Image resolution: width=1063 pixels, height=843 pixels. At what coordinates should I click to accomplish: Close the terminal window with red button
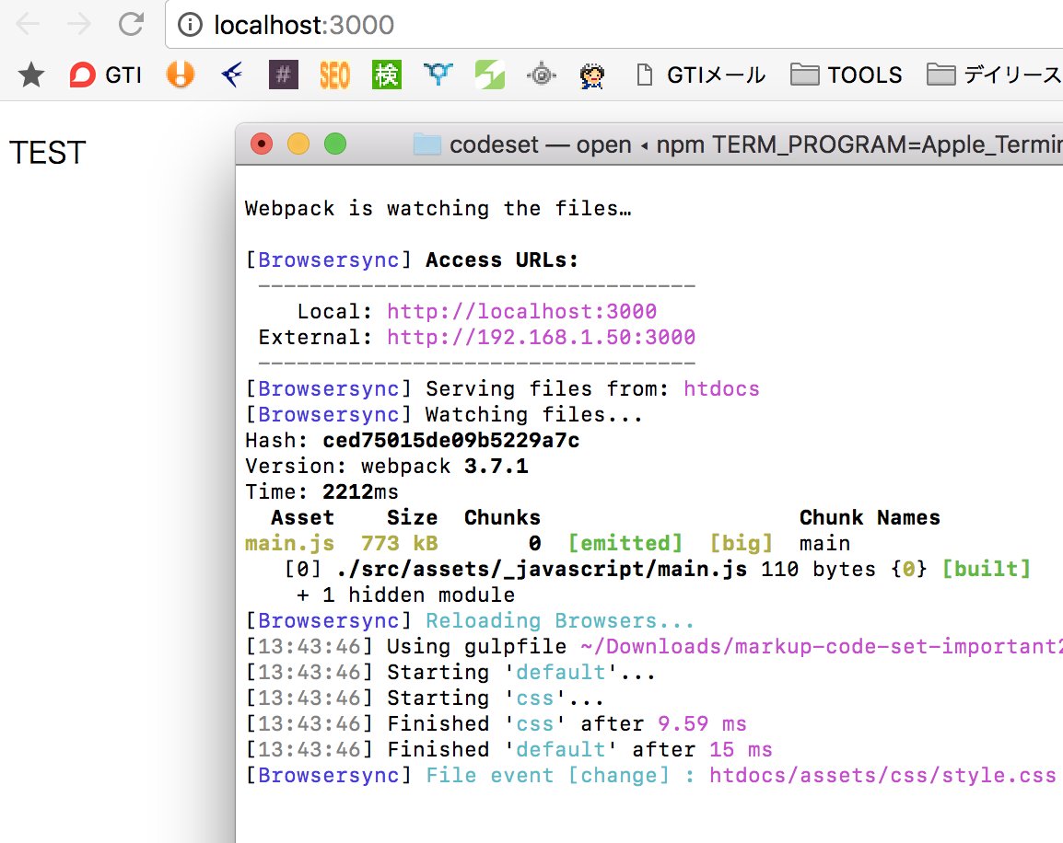pyautogui.click(x=262, y=144)
